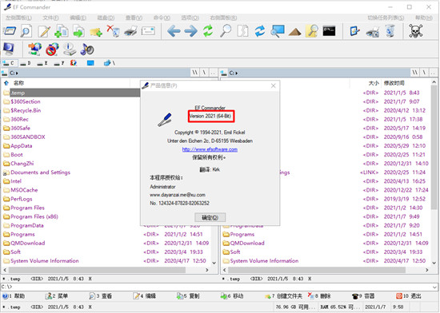Click the 名称 column header in left panel
This screenshot has height=313, width=440.
[x=19, y=83]
